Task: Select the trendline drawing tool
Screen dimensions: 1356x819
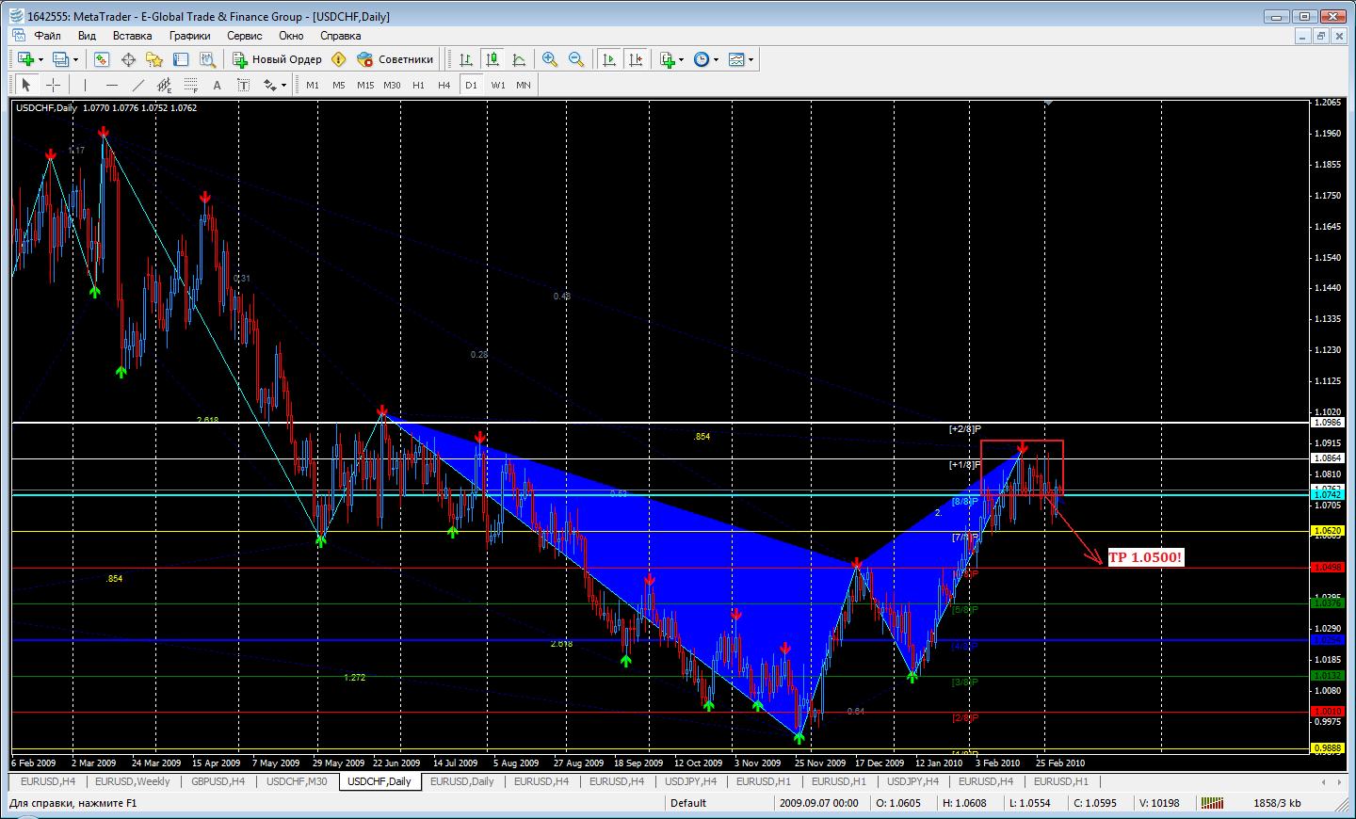Action: tap(137, 85)
